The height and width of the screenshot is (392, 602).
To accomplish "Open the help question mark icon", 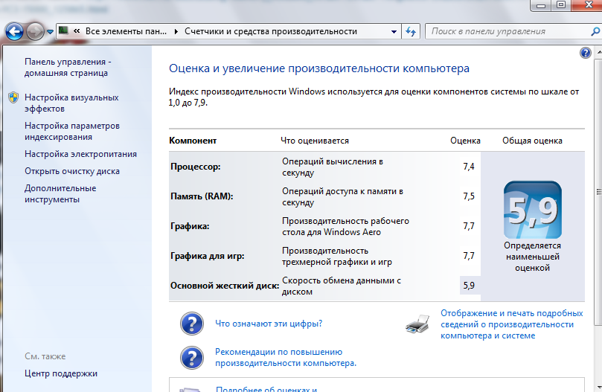I will [x=585, y=53].
